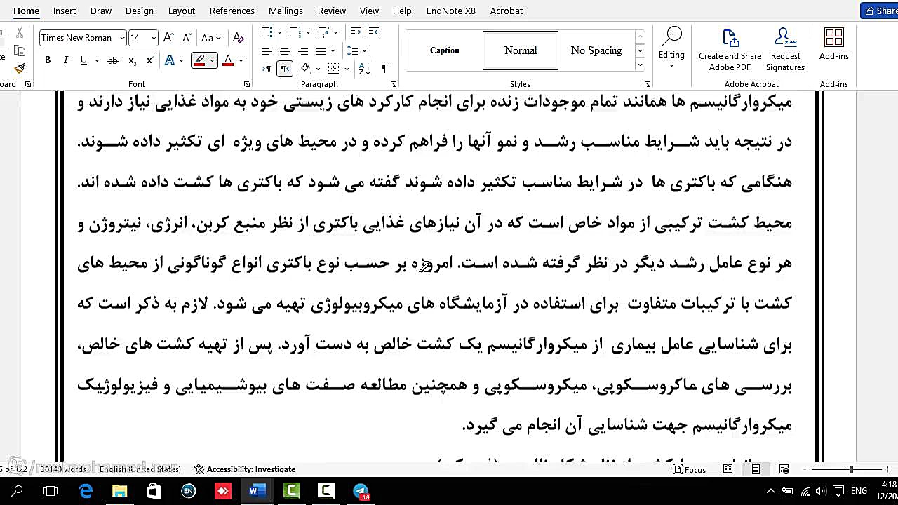The width and height of the screenshot is (898, 505).
Task: Apply red font color
Action: point(227,61)
